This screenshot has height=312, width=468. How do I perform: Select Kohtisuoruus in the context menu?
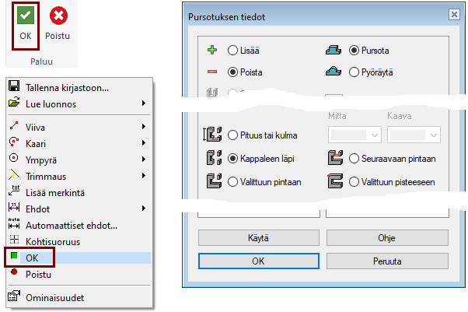point(58,241)
